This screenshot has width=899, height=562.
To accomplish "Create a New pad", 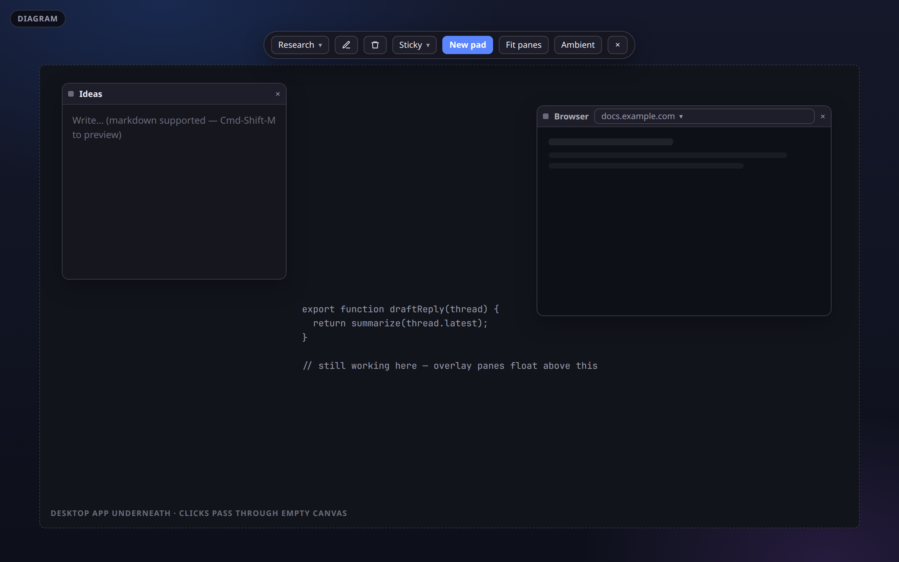I will [467, 45].
